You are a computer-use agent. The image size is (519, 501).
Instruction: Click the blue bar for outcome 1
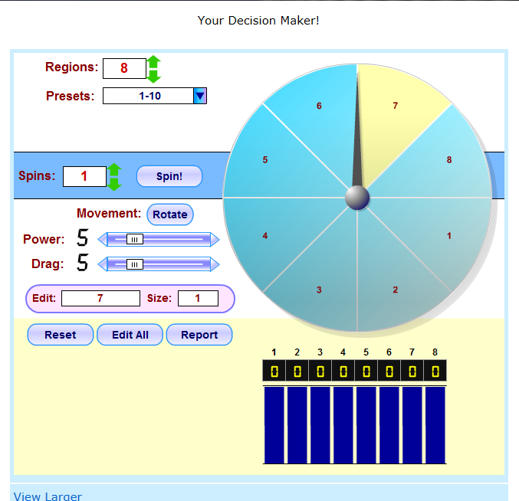coord(274,425)
